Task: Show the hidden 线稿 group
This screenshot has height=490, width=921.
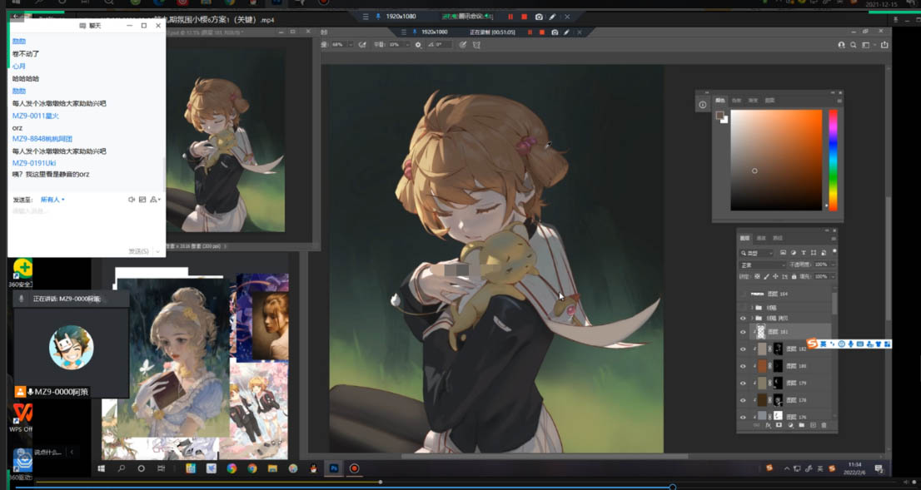Action: coord(743,308)
